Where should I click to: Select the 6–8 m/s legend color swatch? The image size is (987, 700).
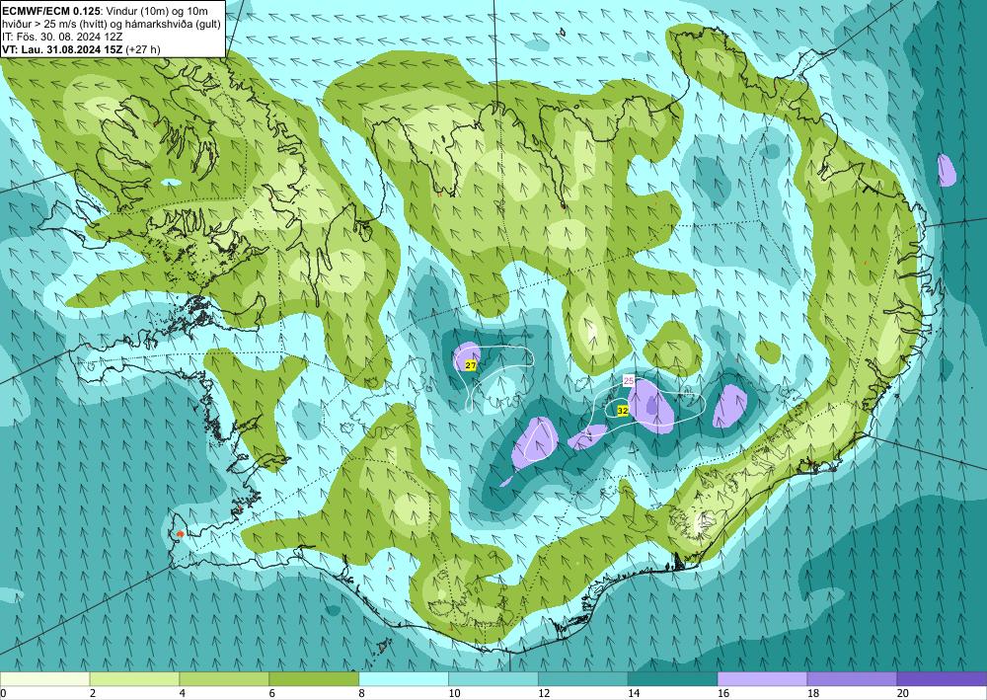314,679
